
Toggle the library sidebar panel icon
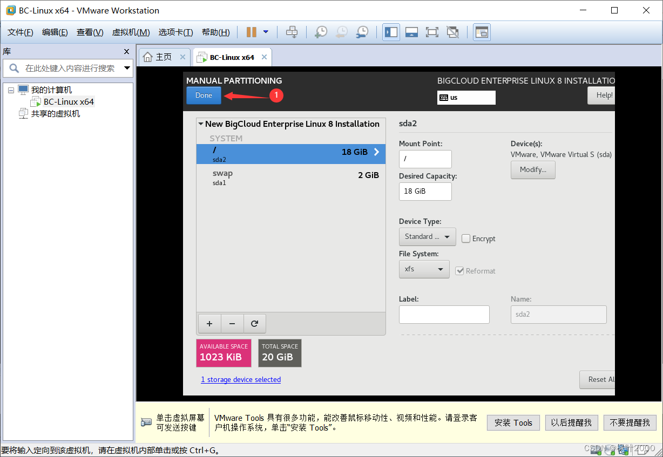click(391, 32)
